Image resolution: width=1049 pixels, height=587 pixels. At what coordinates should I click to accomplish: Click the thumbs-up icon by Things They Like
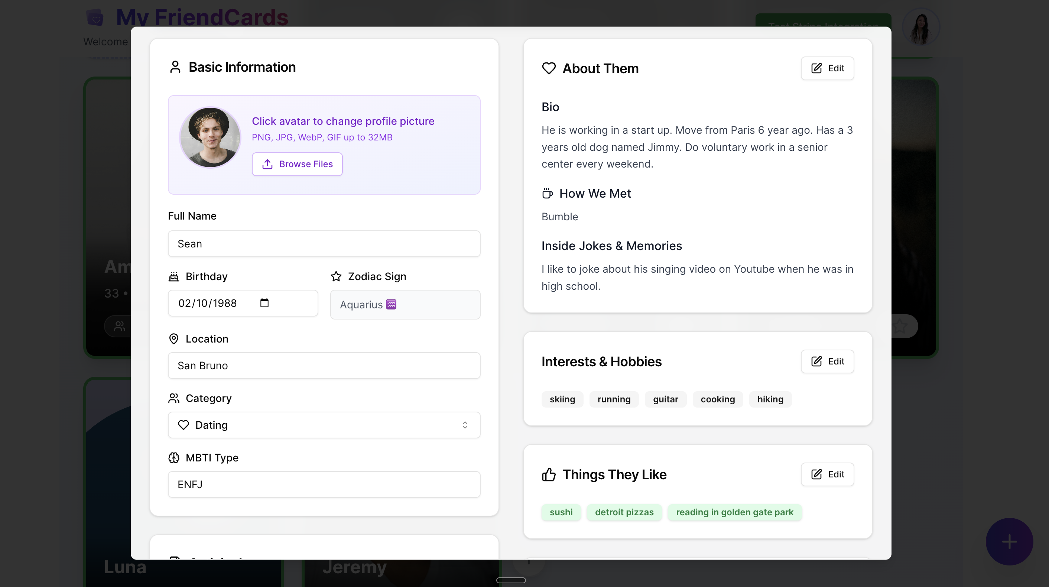coord(549,474)
